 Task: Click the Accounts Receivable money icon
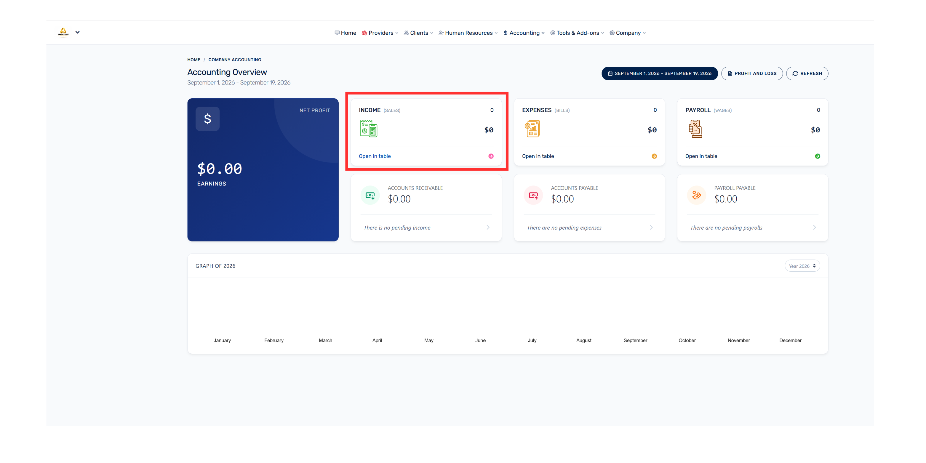[x=370, y=196]
